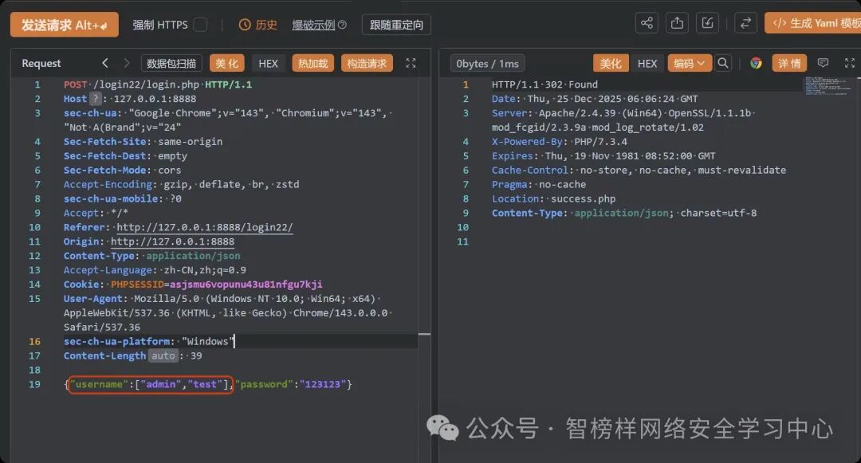Click the 数据包扫描 packet scan button

tap(171, 64)
